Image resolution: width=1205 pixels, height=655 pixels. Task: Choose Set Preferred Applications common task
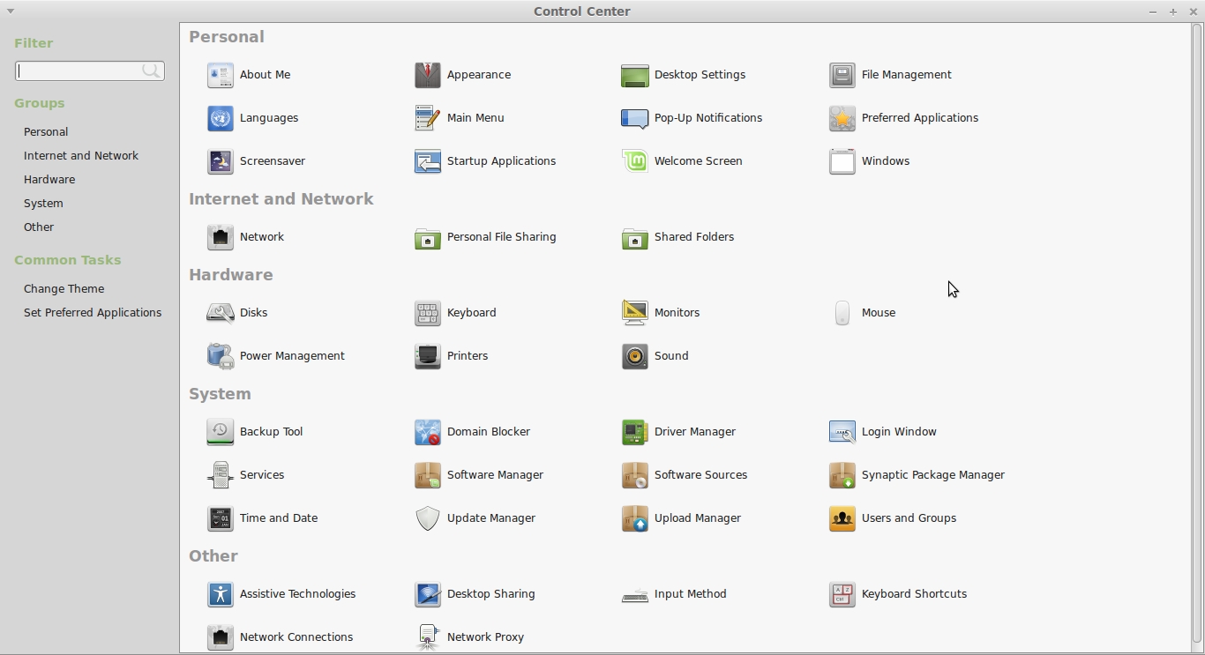click(x=93, y=313)
